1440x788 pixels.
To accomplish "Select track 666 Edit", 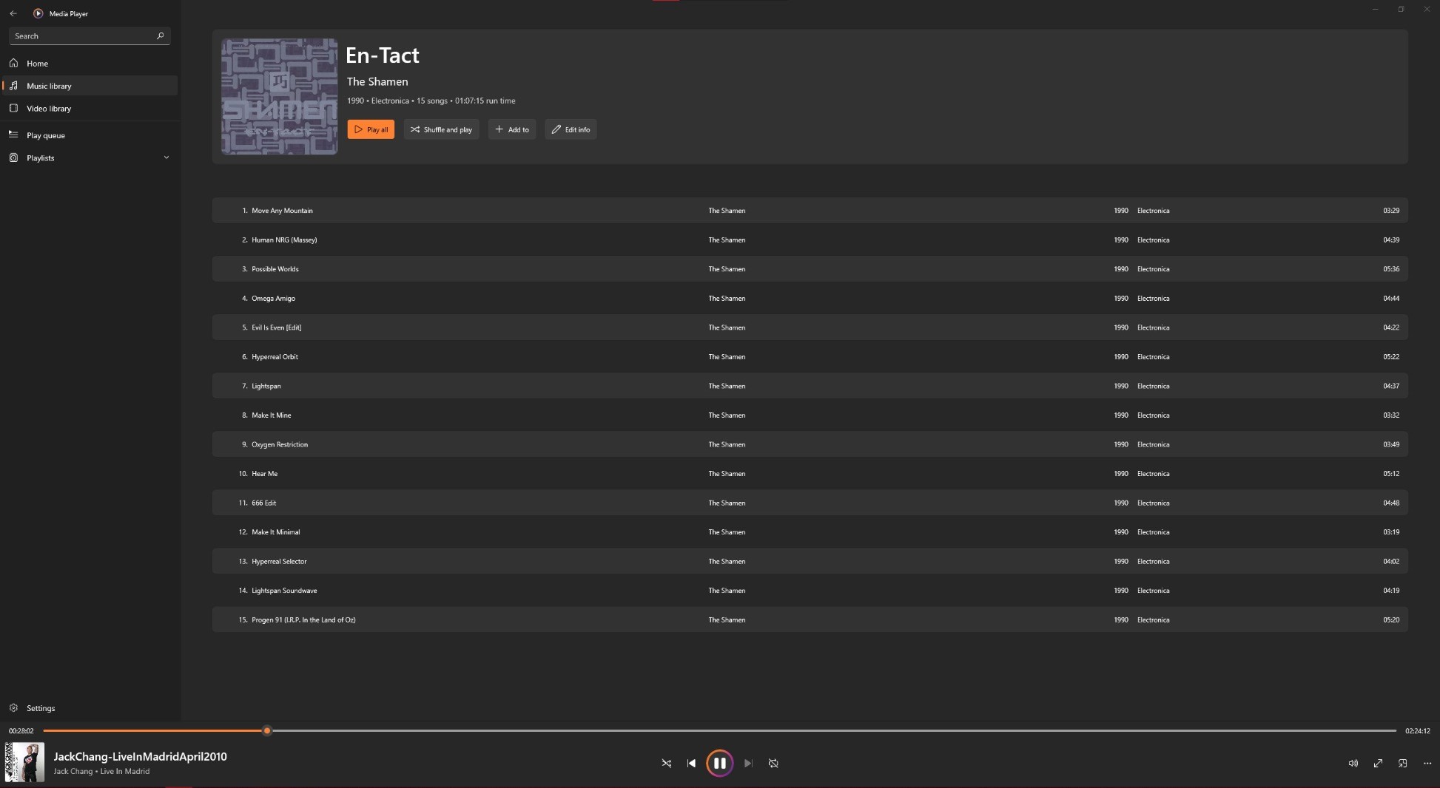I will tap(810, 503).
